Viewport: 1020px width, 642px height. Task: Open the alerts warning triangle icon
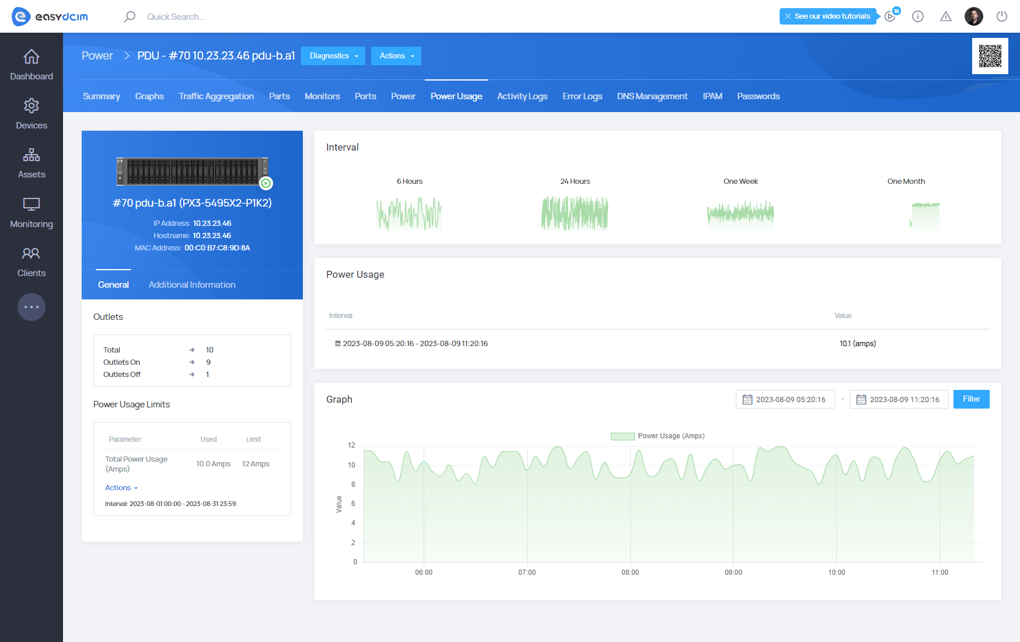point(945,16)
